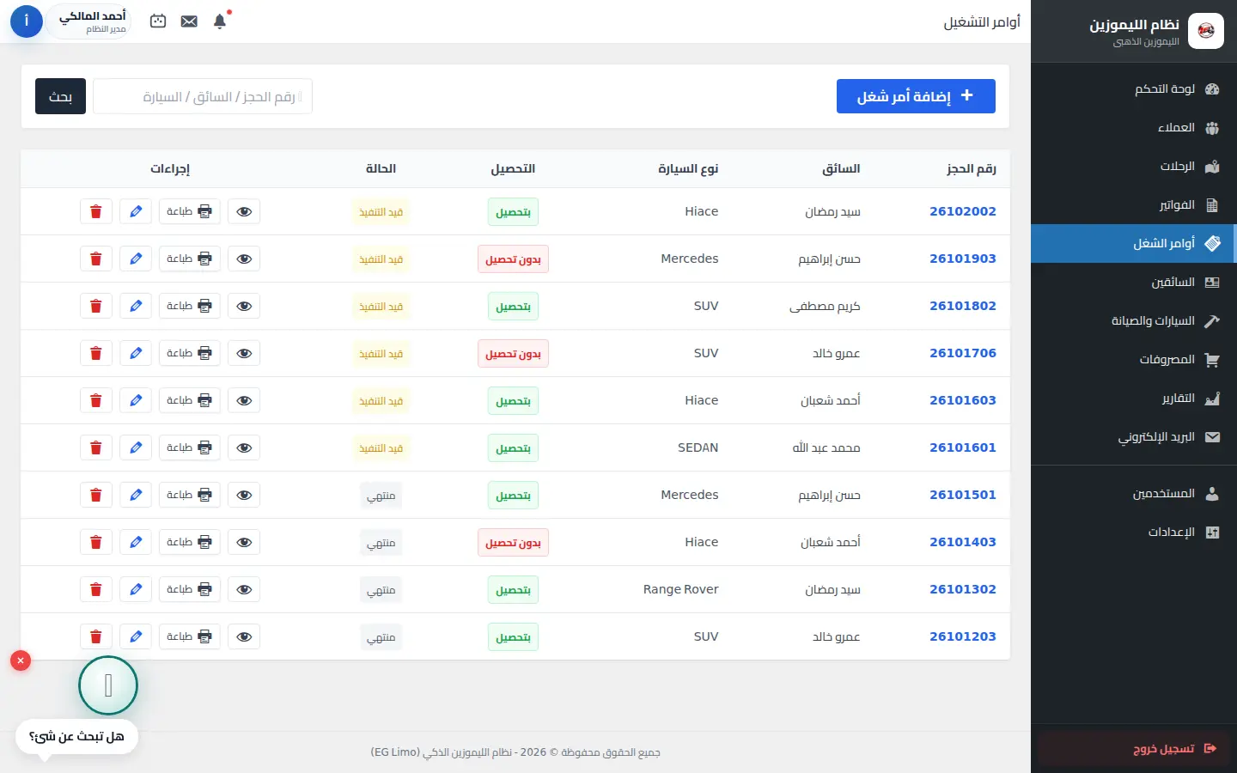
Task: View details of booking 26102002 (eye icon)
Action: point(244,211)
